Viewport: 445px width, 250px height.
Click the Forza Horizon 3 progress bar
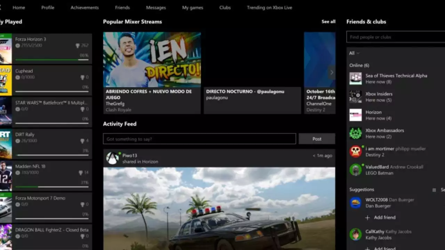click(52, 60)
